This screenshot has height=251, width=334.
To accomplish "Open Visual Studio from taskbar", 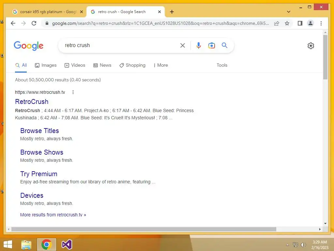I will pos(67,244).
